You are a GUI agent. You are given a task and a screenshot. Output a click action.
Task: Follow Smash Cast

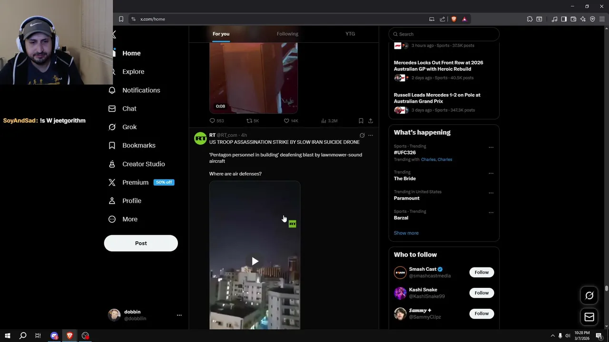pos(481,272)
